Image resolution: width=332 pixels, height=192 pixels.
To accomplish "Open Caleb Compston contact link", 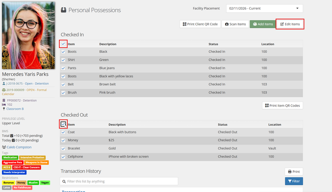I will [19, 147].
